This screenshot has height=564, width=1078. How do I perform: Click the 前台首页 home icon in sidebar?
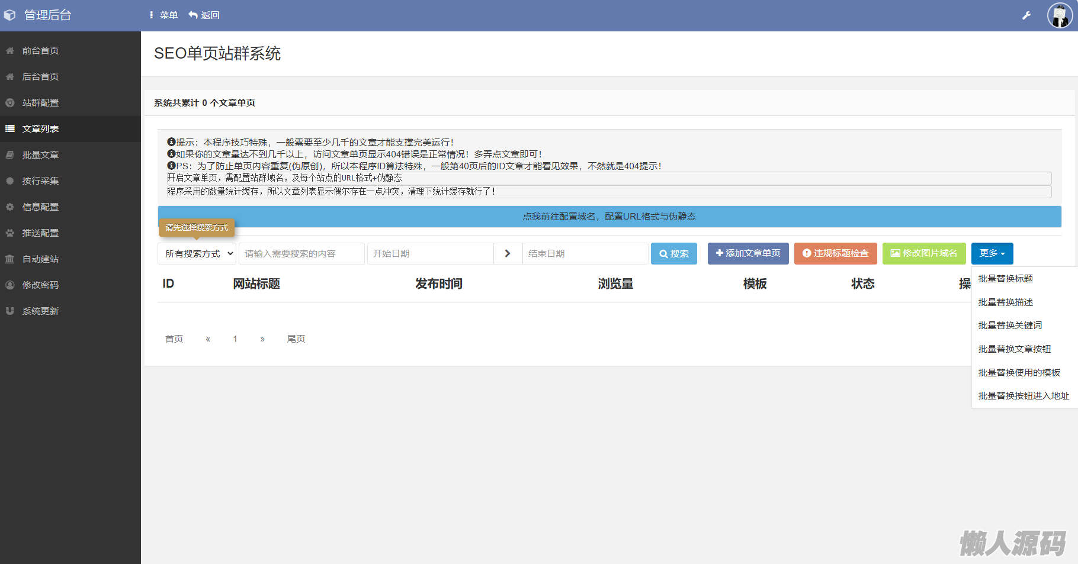[x=10, y=51]
